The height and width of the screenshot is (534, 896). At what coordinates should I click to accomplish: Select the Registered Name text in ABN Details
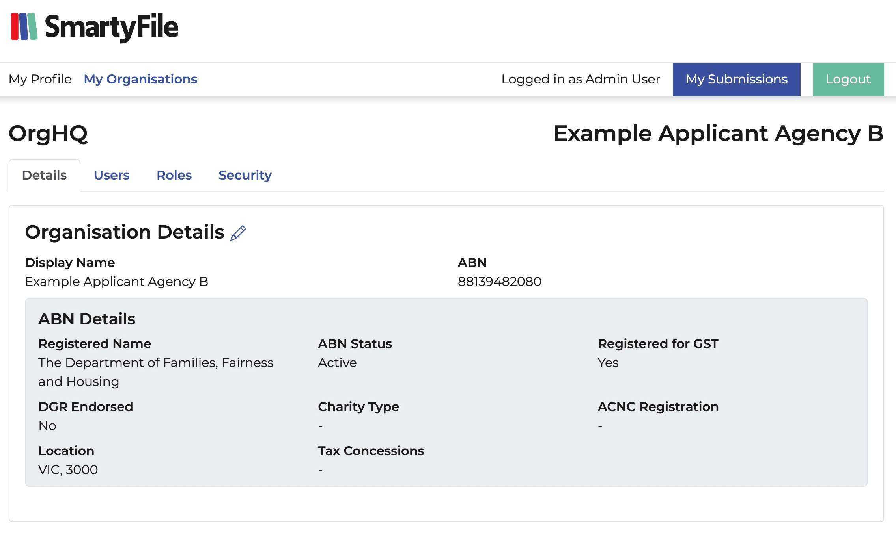(x=95, y=343)
